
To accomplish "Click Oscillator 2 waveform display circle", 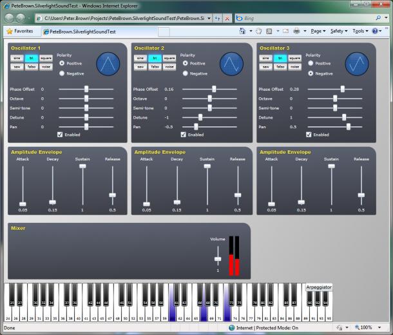I will pos(231,64).
